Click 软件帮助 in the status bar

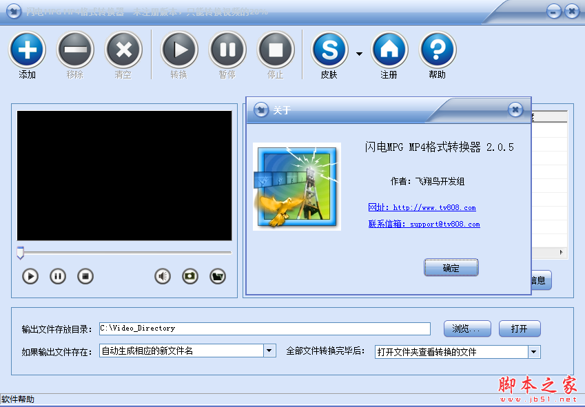coord(19,398)
